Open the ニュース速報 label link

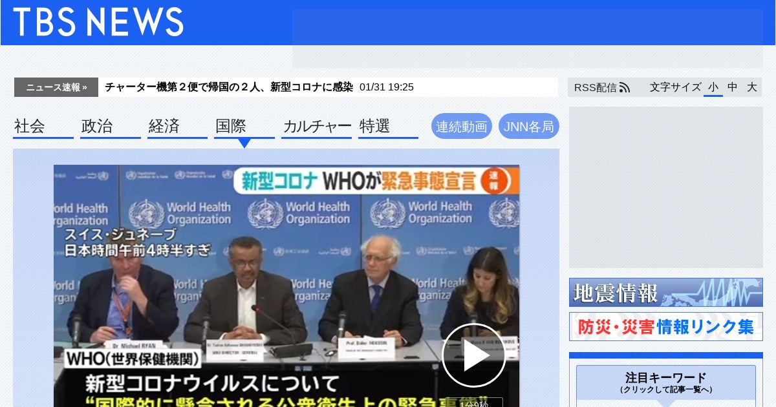coord(56,87)
